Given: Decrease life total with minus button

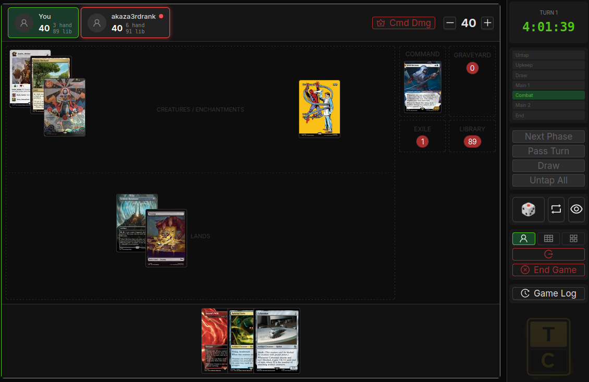Looking at the screenshot, I should pyautogui.click(x=450, y=23).
